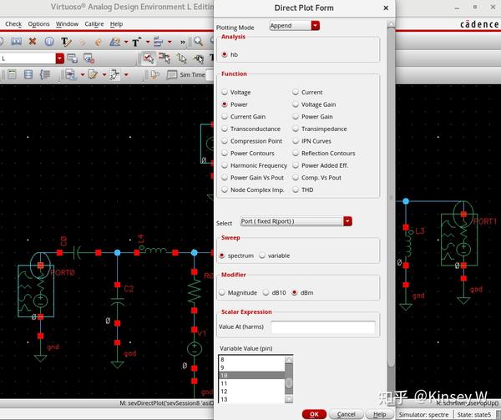The height and width of the screenshot is (420, 501).
Task: Click the netlist document icon
Action: [70, 75]
